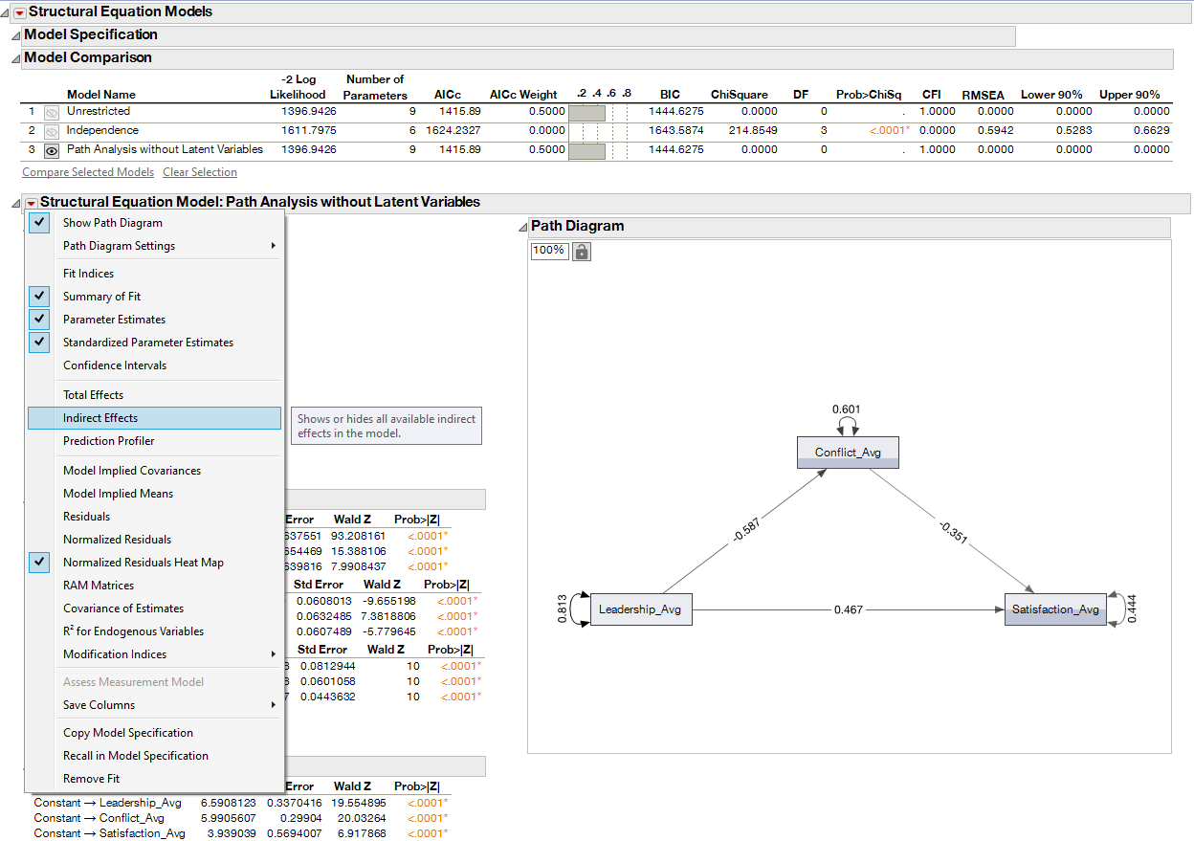Viewport: 1194px width, 841px height.
Task: Choose Fit Indices from the menu
Action: [90, 273]
